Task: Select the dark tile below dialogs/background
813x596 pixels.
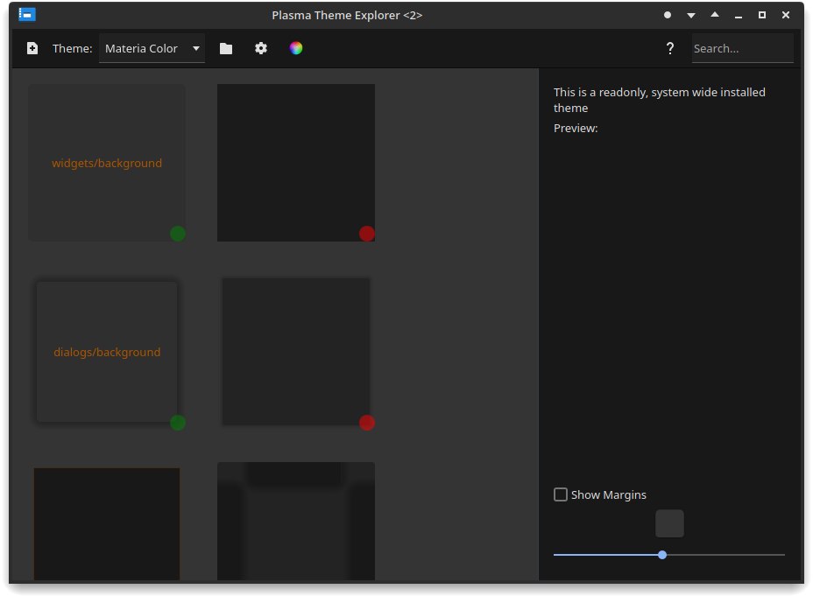Action: click(x=107, y=523)
